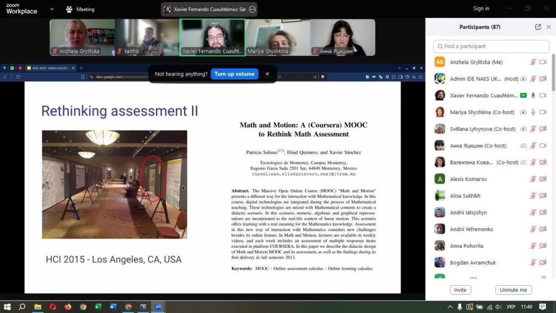Toggle Anzhela Grylitska's microphone in participants list
The image size is (556, 313).
click(x=533, y=62)
